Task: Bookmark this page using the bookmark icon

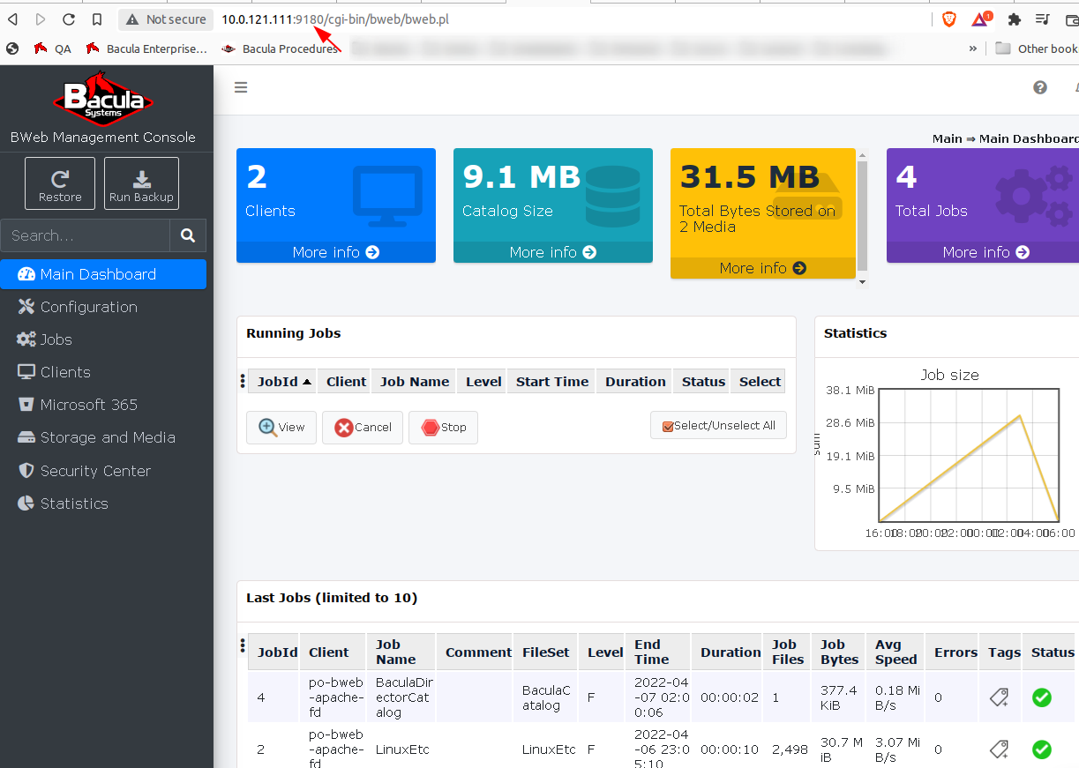Action: point(97,19)
